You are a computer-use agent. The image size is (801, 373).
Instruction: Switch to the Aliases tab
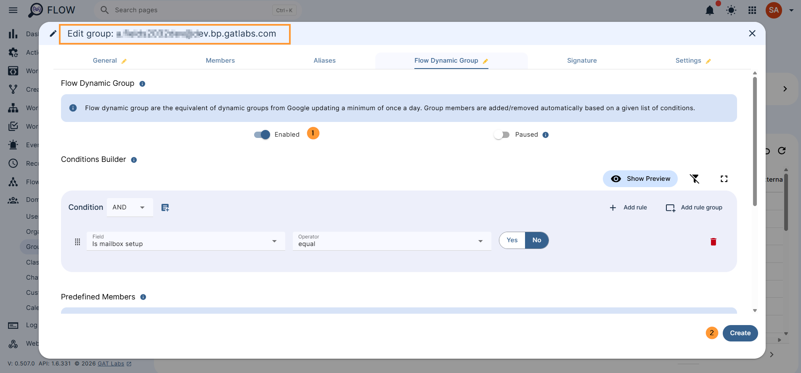point(324,61)
